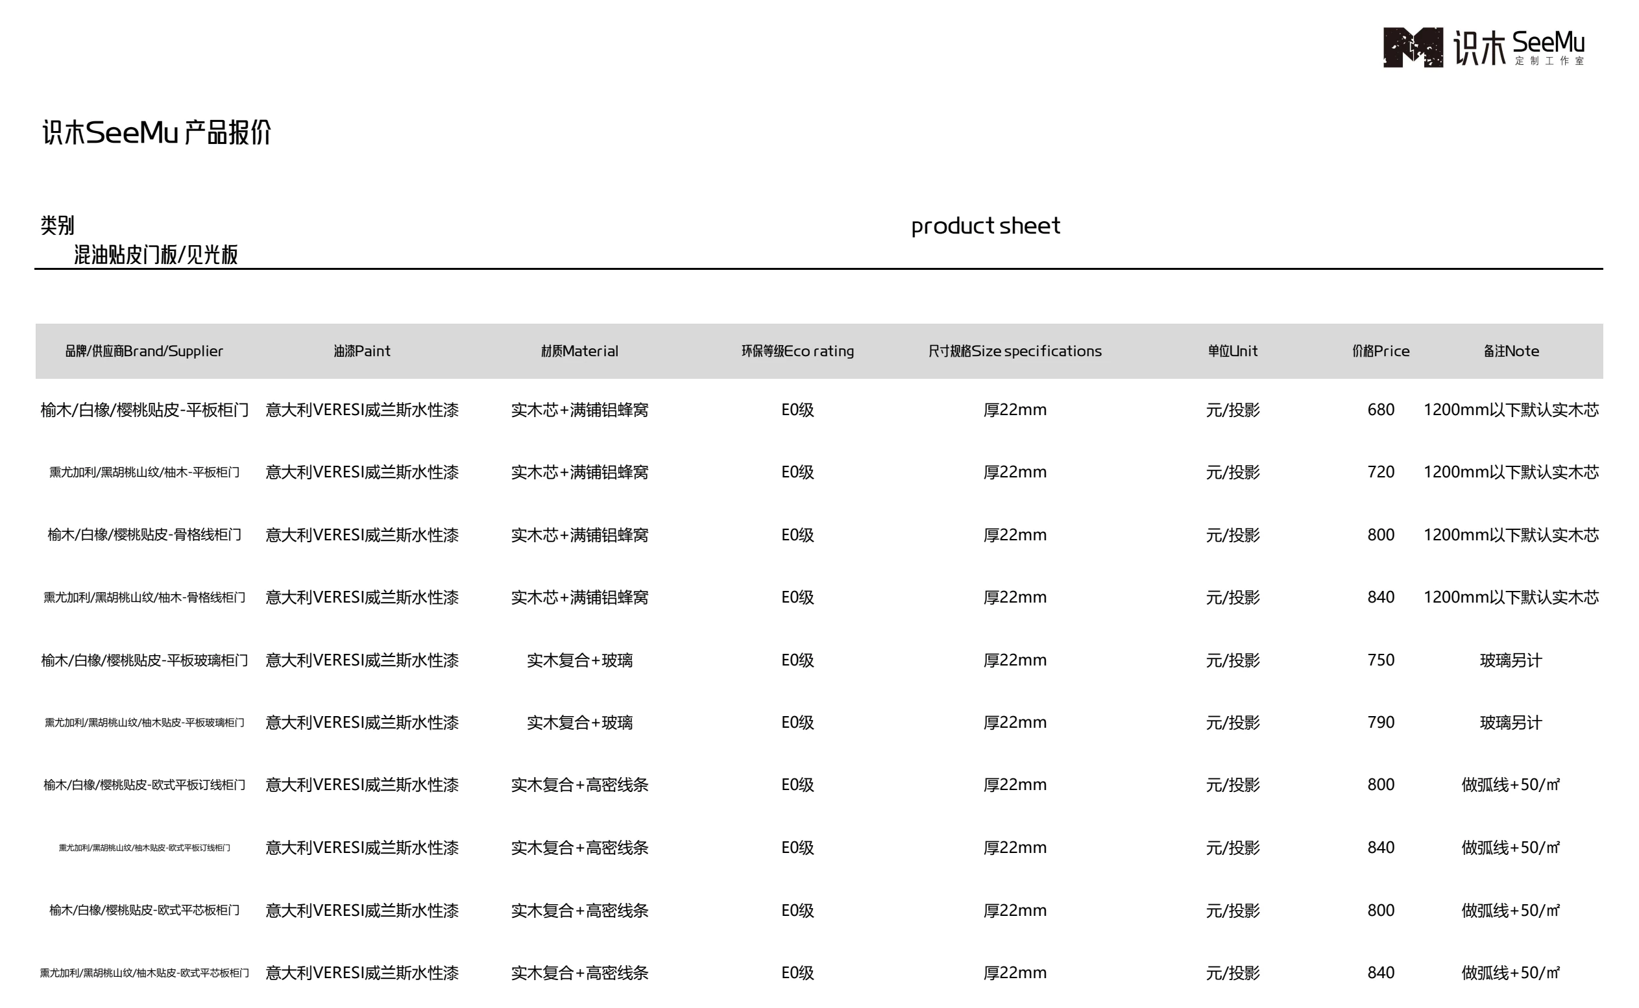
Task: Click the 单位Unit column header
Action: pyautogui.click(x=1232, y=351)
